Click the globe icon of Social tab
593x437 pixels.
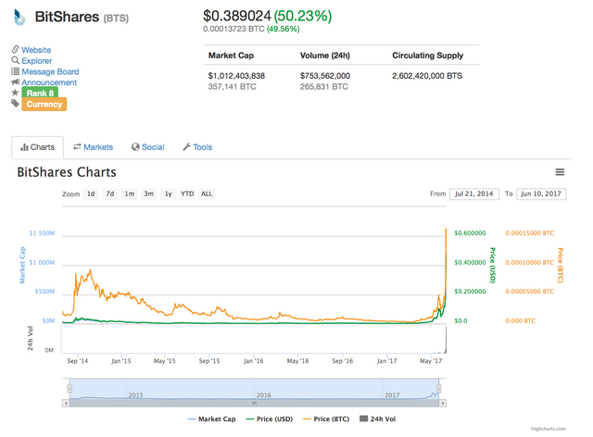coord(135,147)
